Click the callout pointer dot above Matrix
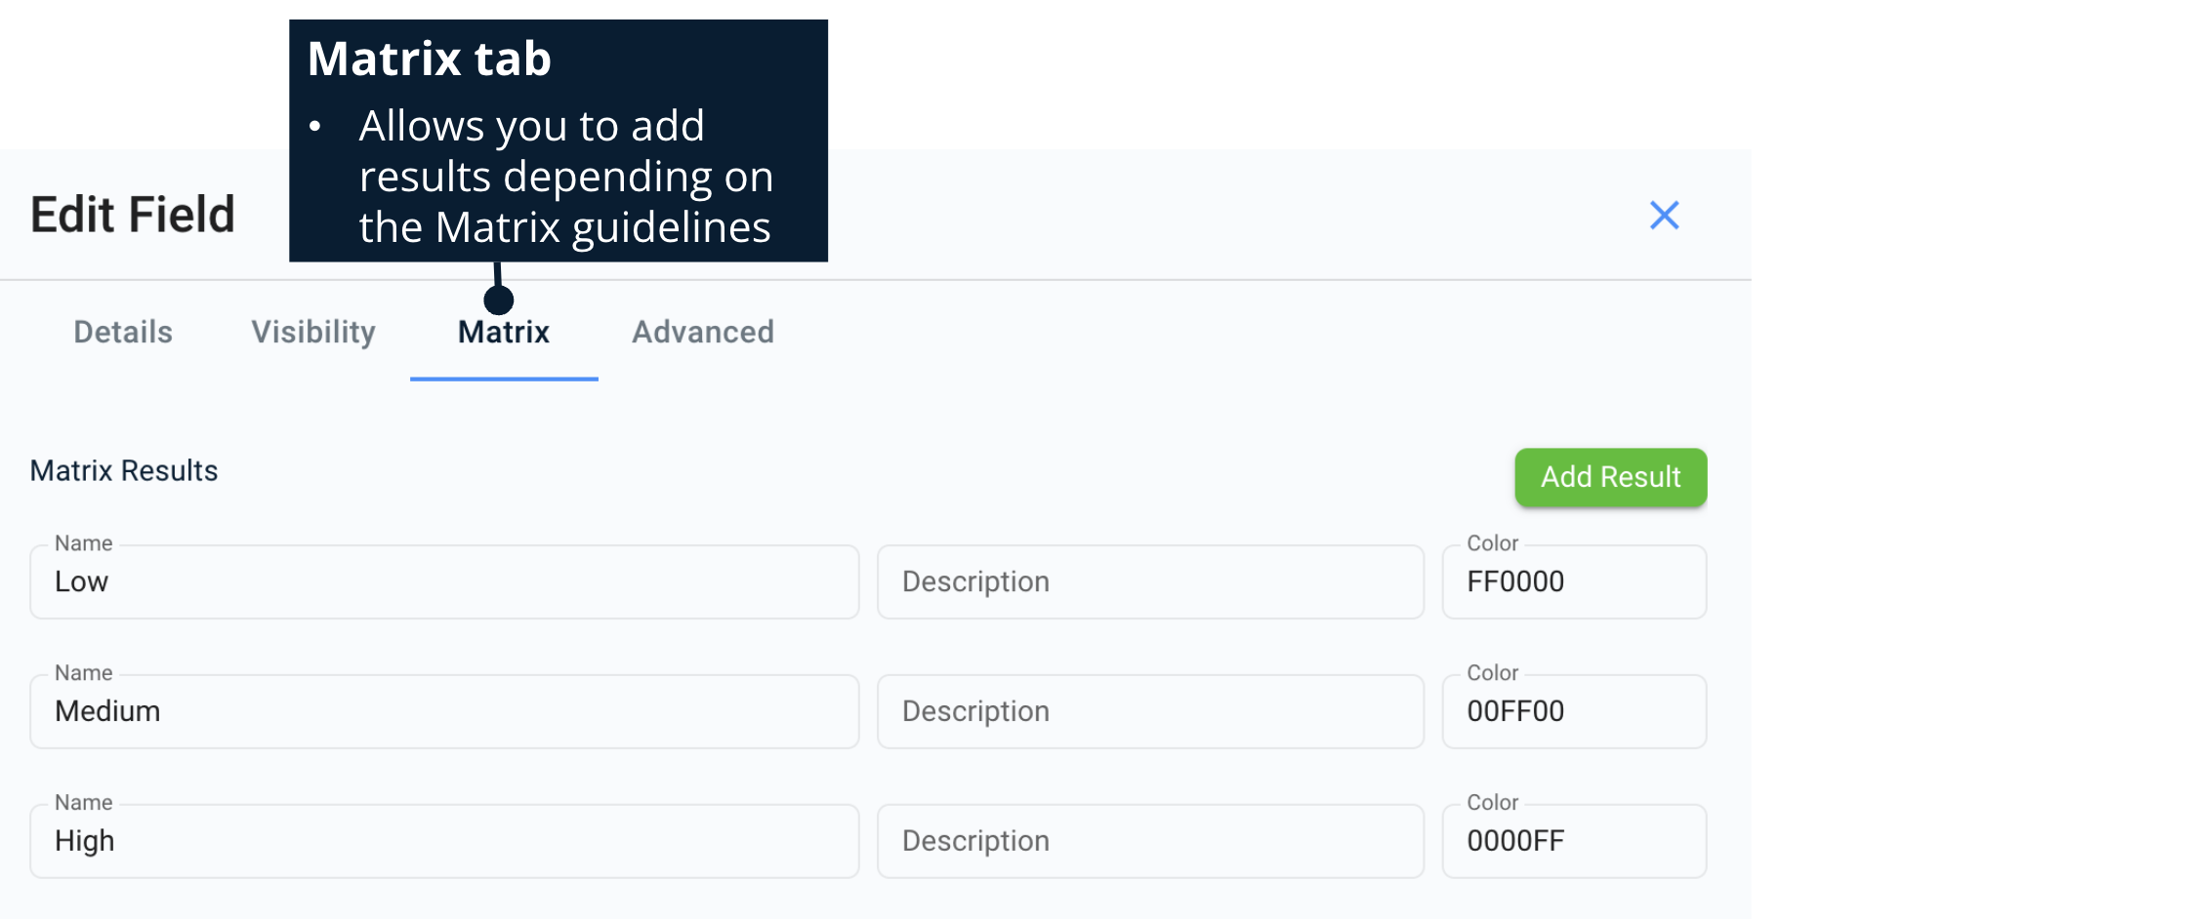 [x=499, y=300]
